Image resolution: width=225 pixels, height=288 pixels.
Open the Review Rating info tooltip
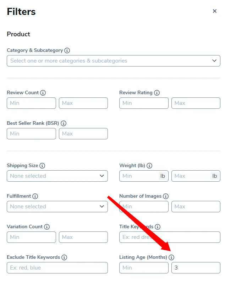coord(156,92)
